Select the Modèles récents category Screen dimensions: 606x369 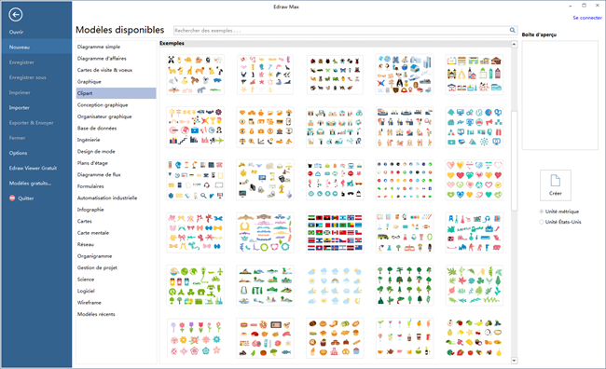[96, 314]
